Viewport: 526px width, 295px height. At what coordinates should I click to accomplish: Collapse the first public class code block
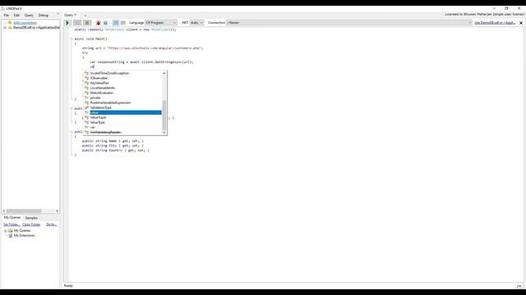pyautogui.click(x=72, y=108)
